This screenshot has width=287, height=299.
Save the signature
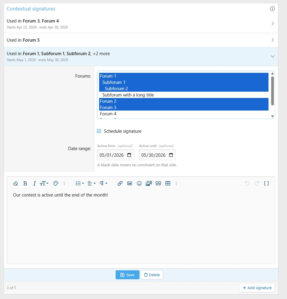127,275
